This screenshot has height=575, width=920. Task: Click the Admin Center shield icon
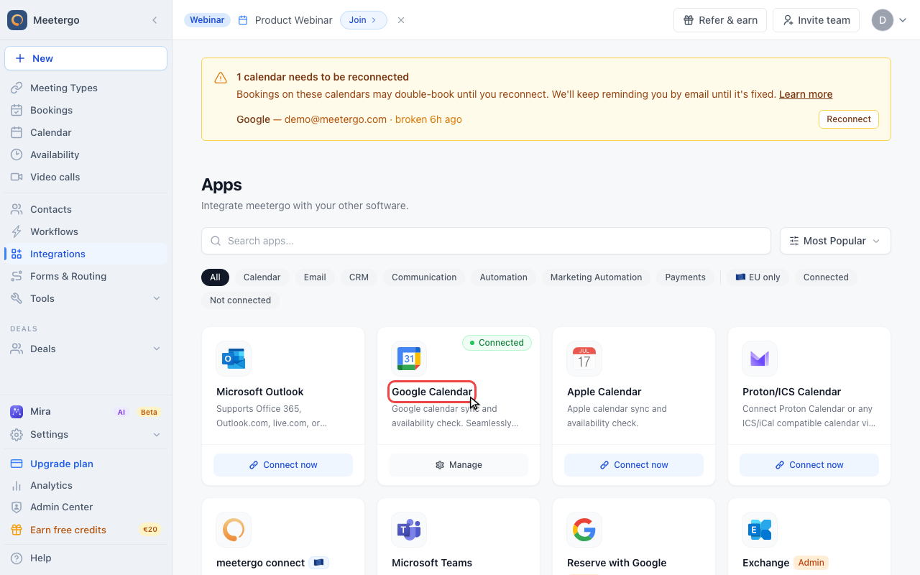pos(17,507)
